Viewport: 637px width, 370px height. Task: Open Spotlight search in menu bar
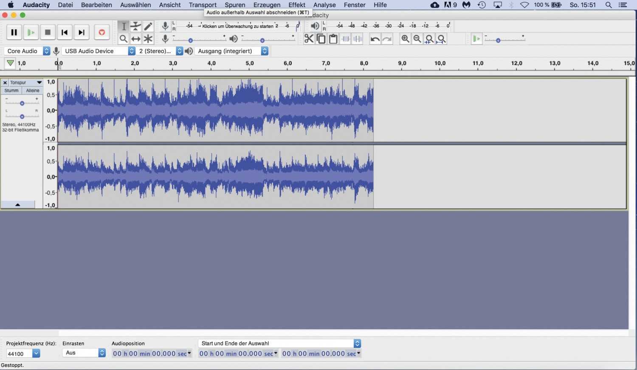[609, 5]
